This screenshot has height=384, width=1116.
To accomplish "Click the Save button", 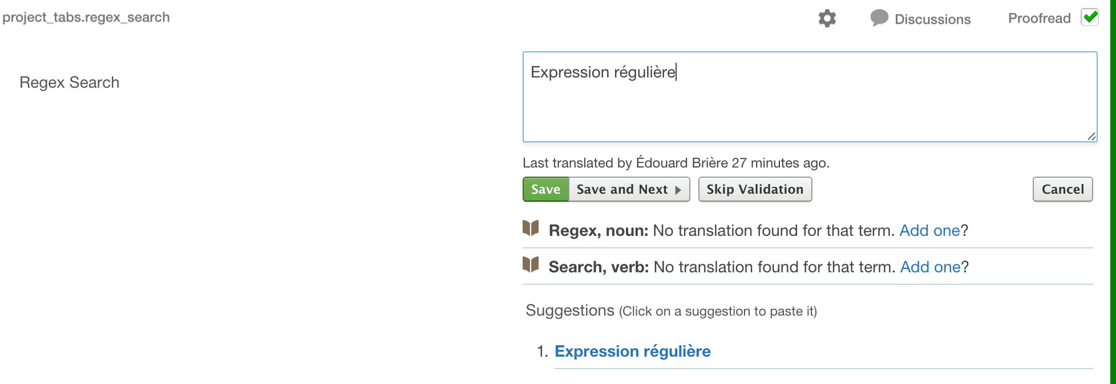I will click(x=545, y=190).
